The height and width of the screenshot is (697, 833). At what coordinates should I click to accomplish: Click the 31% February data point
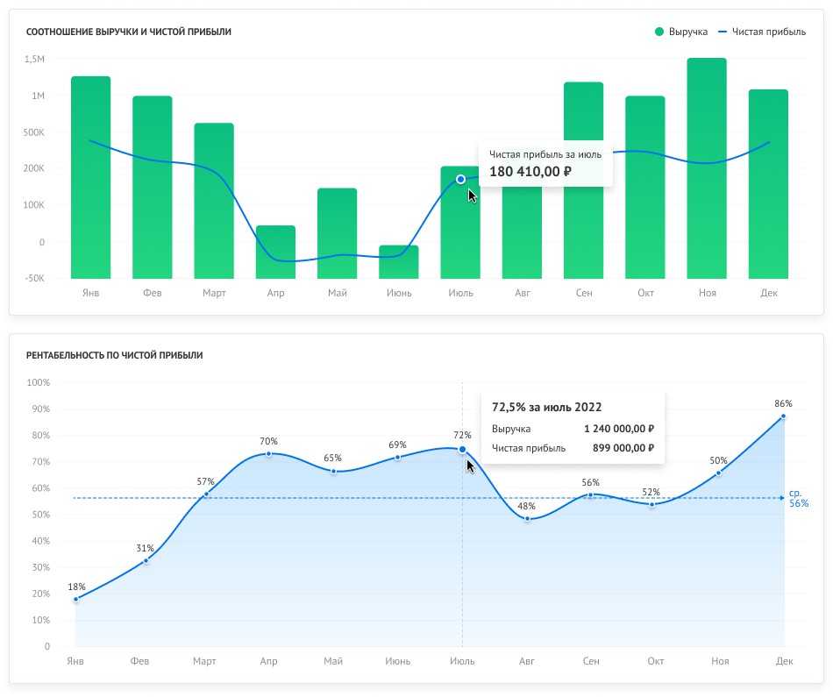point(146,560)
